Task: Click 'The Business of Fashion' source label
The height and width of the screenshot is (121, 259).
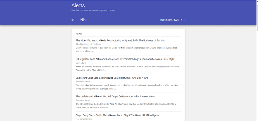Action: [x=88, y=44]
